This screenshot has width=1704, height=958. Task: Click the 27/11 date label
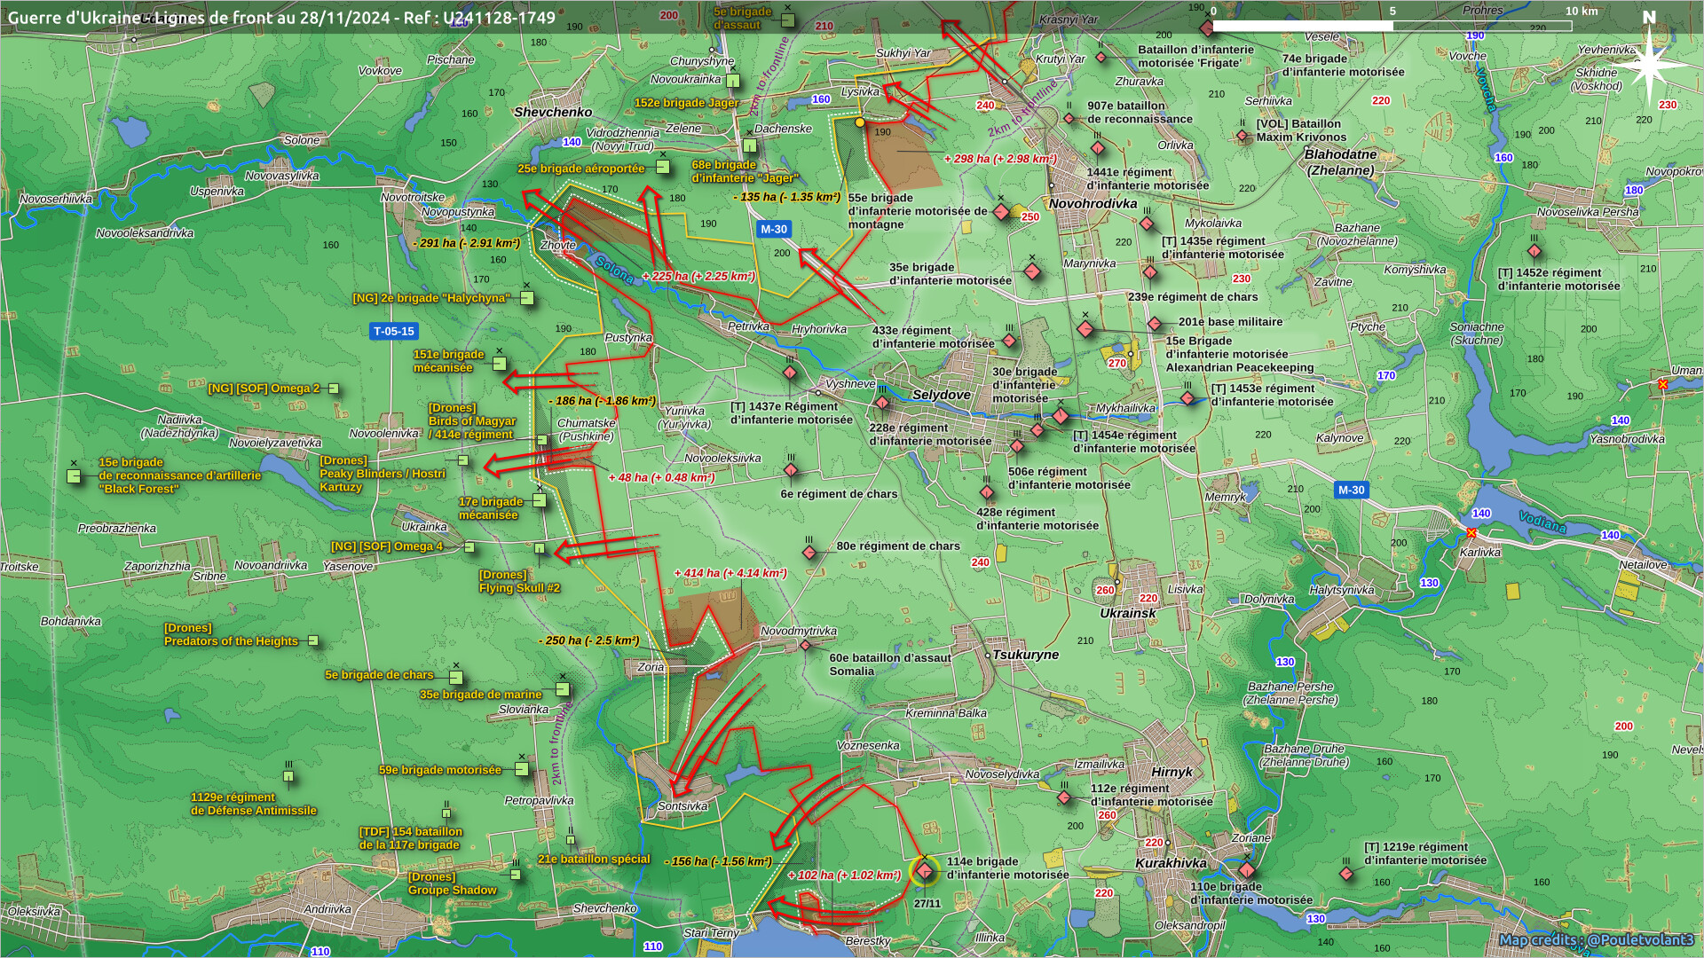click(x=927, y=904)
